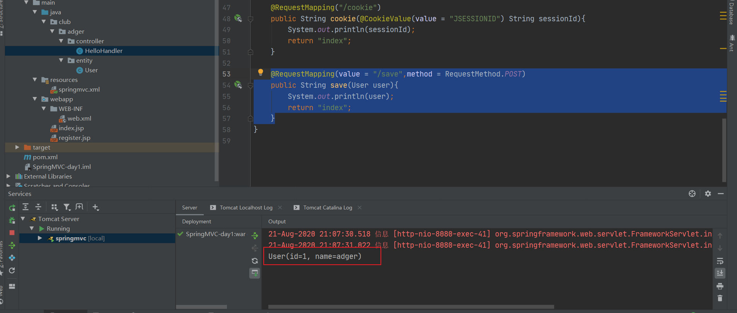
Task: Click the Rerun server icon in Services
Action: [12, 208]
